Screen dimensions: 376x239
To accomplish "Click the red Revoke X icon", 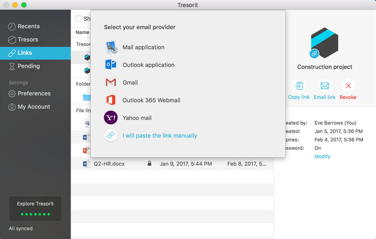I will 348,86.
